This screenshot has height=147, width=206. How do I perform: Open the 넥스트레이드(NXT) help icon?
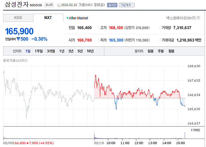[x=199, y=18]
